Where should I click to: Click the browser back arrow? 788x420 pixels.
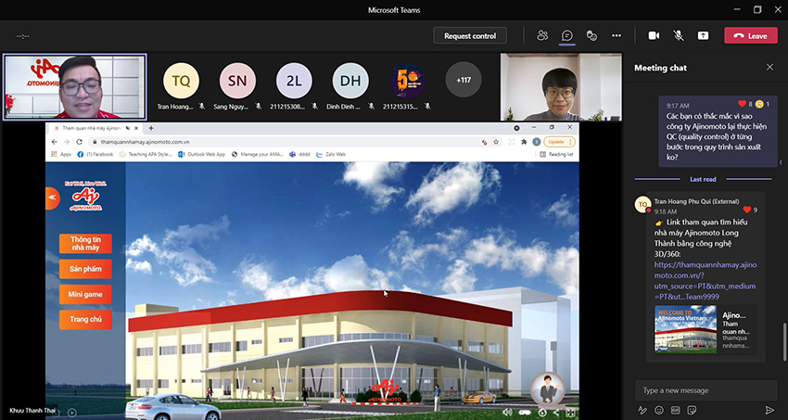[55, 142]
